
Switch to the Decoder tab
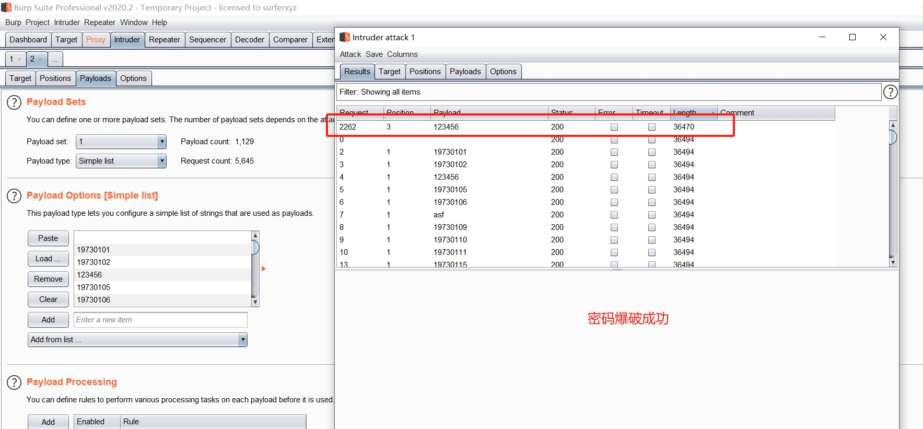[250, 40]
